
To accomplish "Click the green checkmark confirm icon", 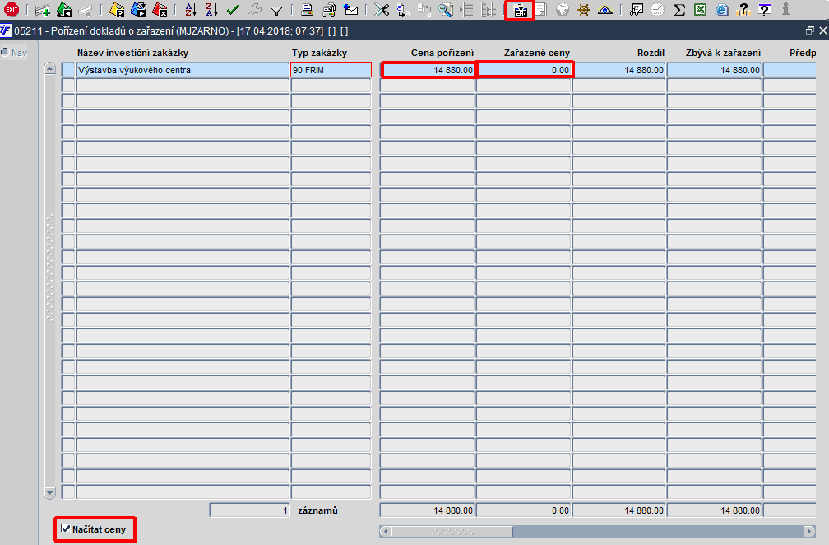I will [x=233, y=10].
